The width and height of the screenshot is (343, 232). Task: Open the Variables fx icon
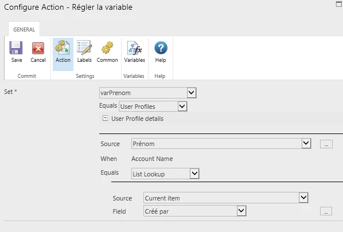pyautogui.click(x=135, y=48)
